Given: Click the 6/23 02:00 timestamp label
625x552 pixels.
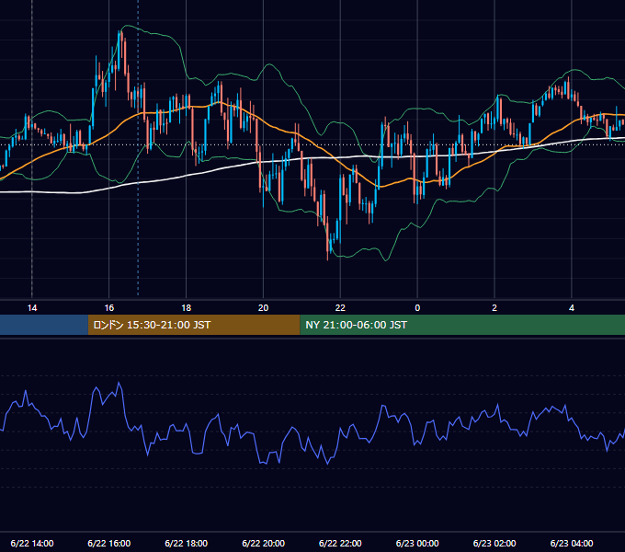Looking at the screenshot, I should click(494, 543).
